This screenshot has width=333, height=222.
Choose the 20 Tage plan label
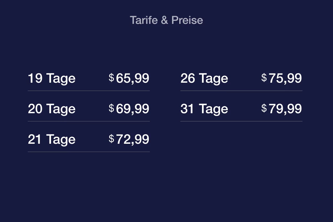tap(52, 109)
